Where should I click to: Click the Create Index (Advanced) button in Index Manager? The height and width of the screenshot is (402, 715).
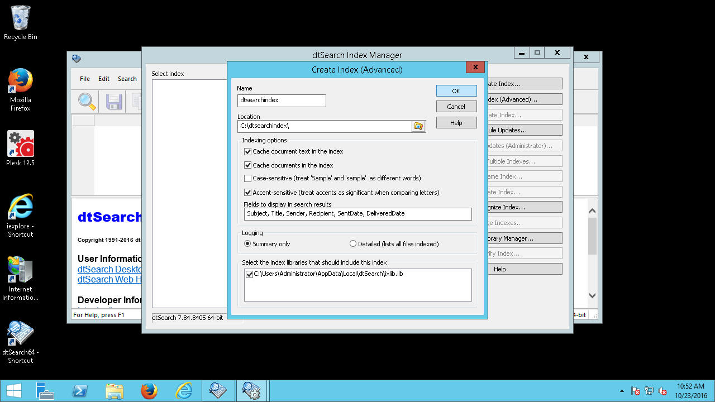[x=525, y=99]
